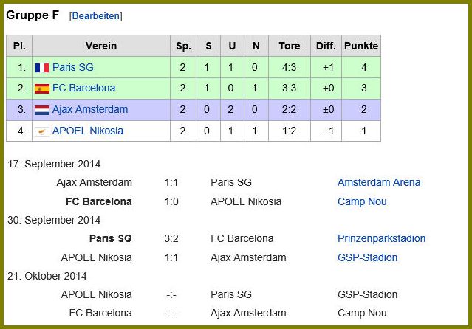
Task: Follow the blue GSP-Stadion link
Action: pyautogui.click(x=367, y=257)
